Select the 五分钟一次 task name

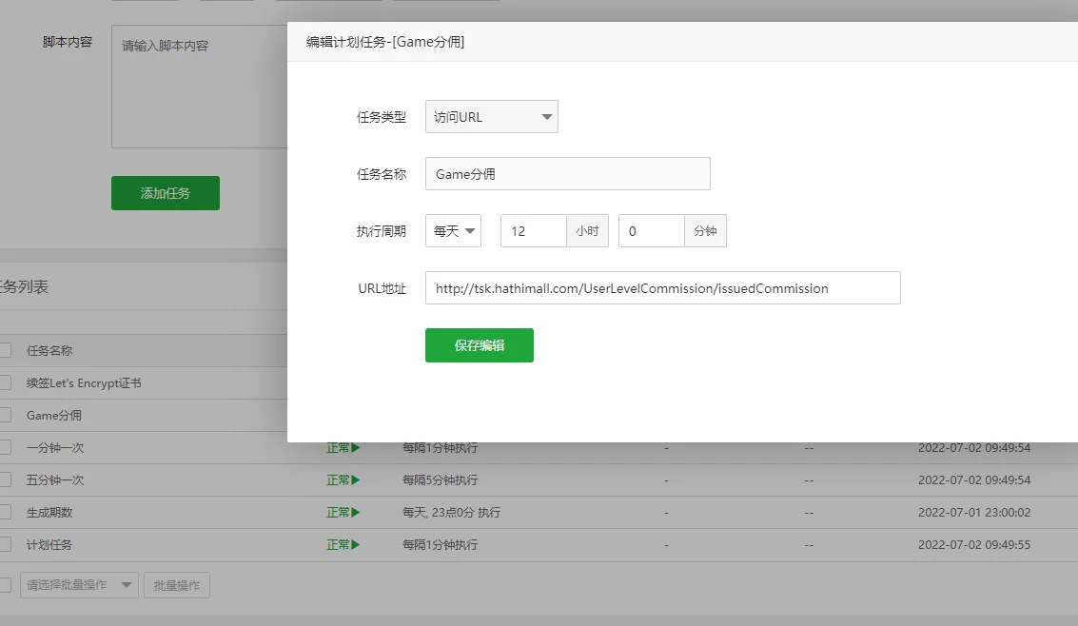[x=55, y=479]
